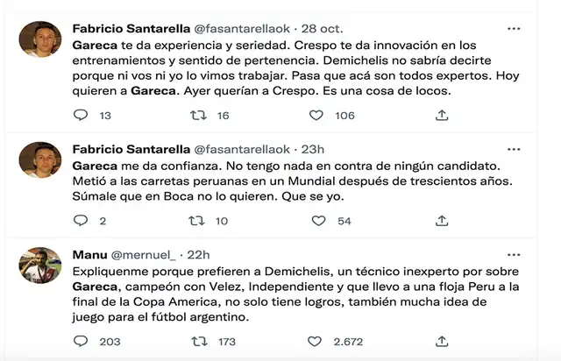Retweet the tweet with 10 retweets
561x361 pixels.
click(198, 221)
